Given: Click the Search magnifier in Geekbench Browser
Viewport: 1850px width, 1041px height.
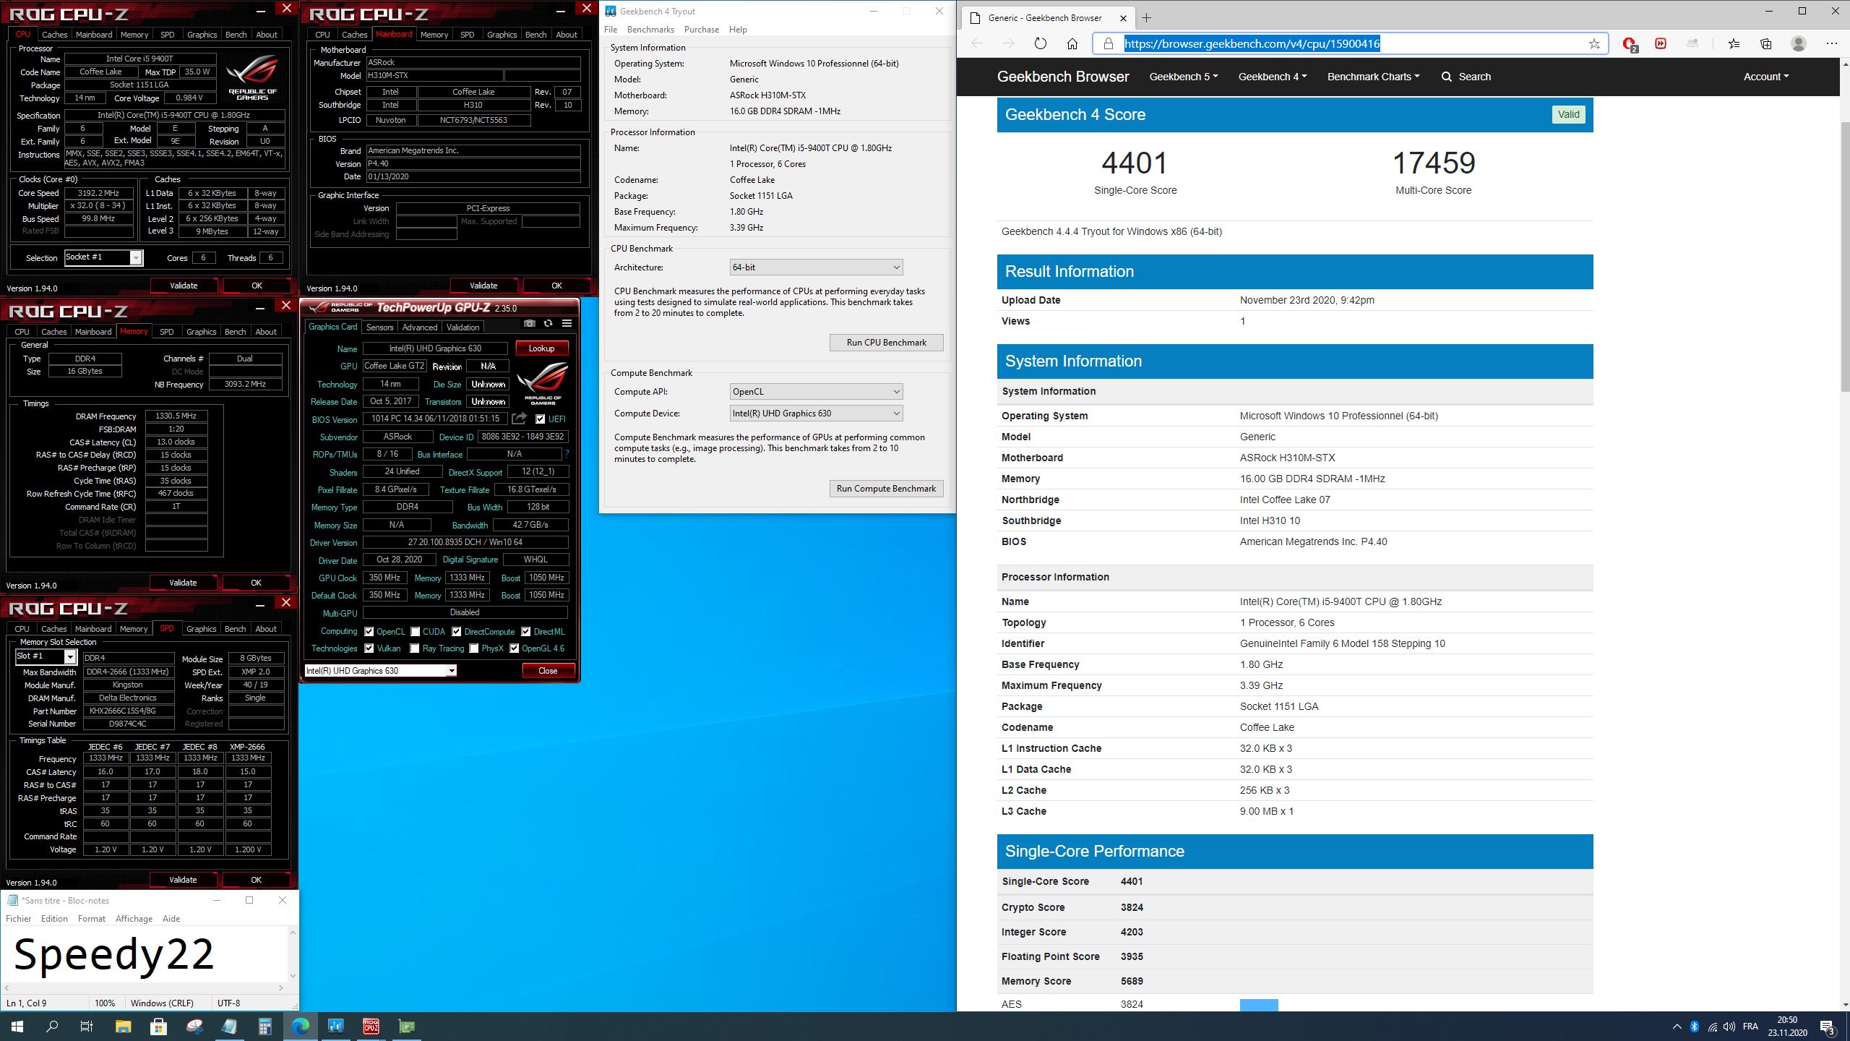Looking at the screenshot, I should [1446, 77].
